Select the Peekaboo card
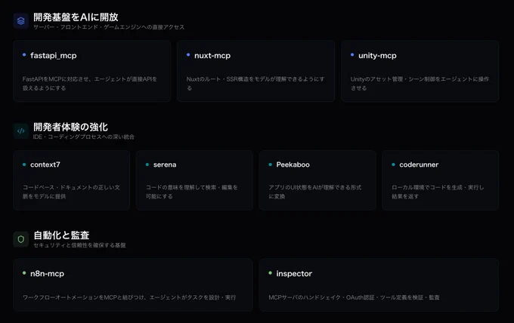This screenshot has width=514, height=323. point(317,180)
